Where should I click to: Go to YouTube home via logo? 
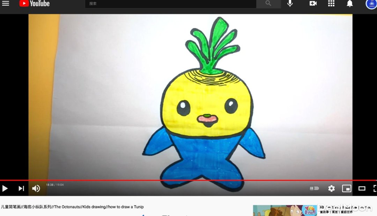click(34, 3)
